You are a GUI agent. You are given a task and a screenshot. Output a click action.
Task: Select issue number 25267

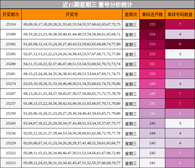pos(11,94)
